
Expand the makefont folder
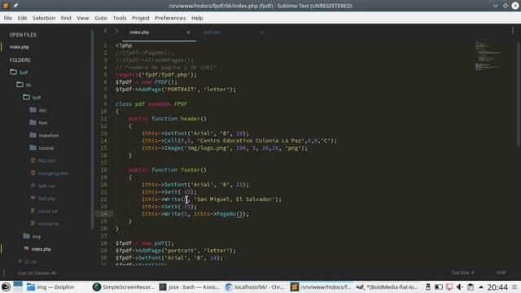(x=44, y=135)
